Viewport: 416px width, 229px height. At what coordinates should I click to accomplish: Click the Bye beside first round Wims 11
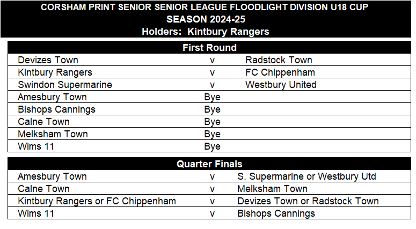[x=212, y=146]
